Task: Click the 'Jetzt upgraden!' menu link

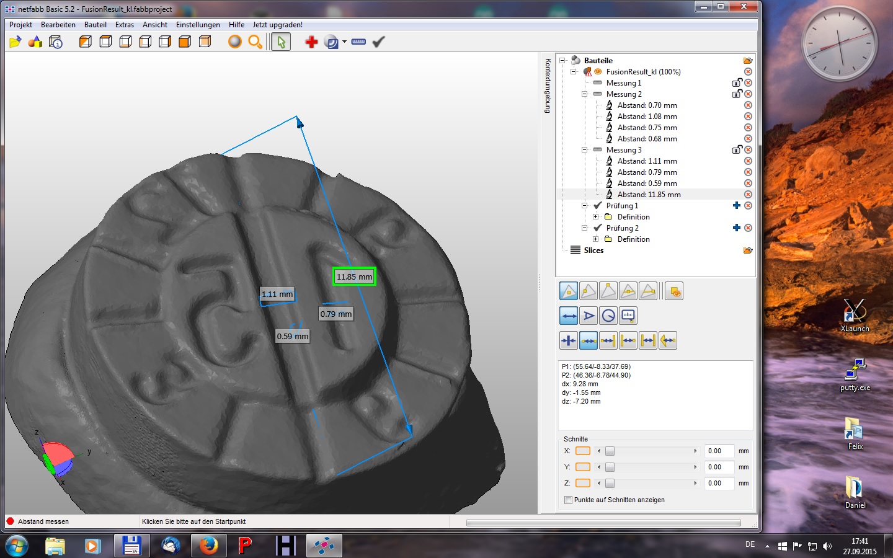Action: click(x=277, y=25)
